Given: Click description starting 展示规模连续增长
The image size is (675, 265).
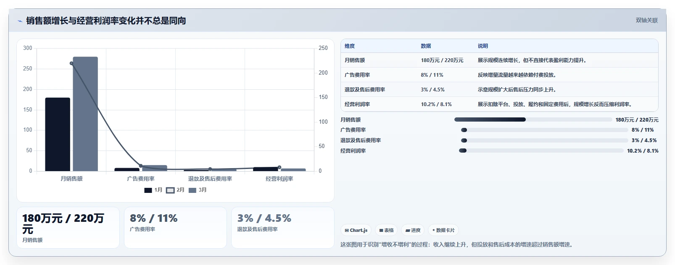Looking at the screenshot, I should [532, 60].
